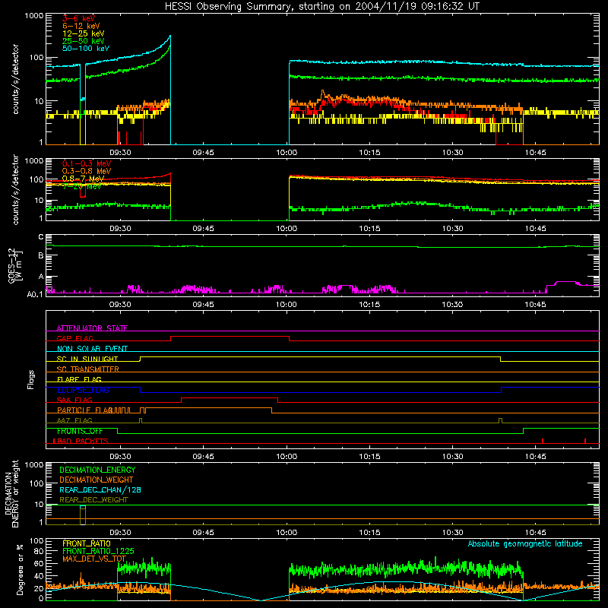Viewport: 608px width, 608px height.
Task: Click the last BAD_PACKETS spike near plot end
Action: coord(585,441)
